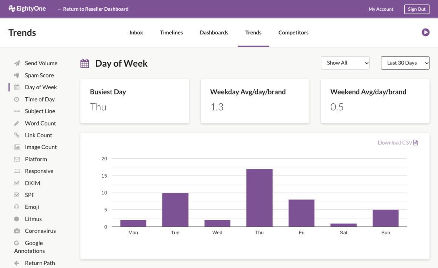438x268 pixels.
Task: Open Send Volume trend
Action: coord(41,63)
